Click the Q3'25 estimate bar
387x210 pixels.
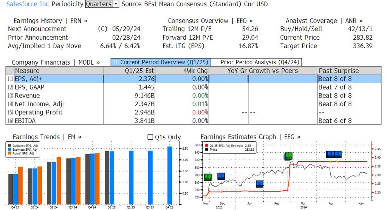pyautogui.click(x=150, y=178)
